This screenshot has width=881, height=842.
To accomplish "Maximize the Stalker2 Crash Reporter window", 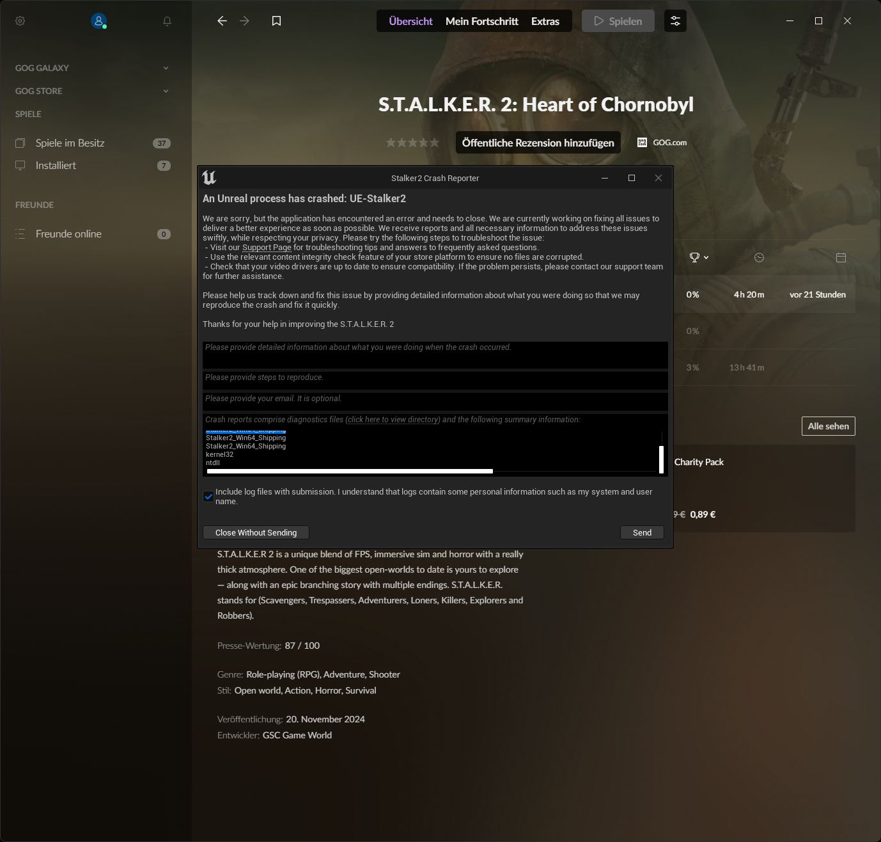I will 632,178.
